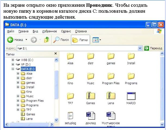The image size is (166, 130).
Task: Click folder tree scroll down arrow
Action: pyautogui.click(x=56, y=120)
